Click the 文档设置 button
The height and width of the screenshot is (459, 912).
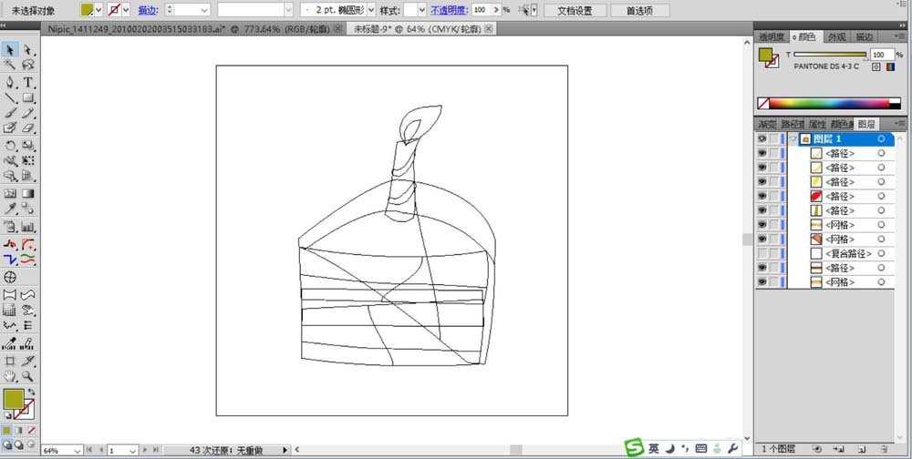tap(575, 11)
